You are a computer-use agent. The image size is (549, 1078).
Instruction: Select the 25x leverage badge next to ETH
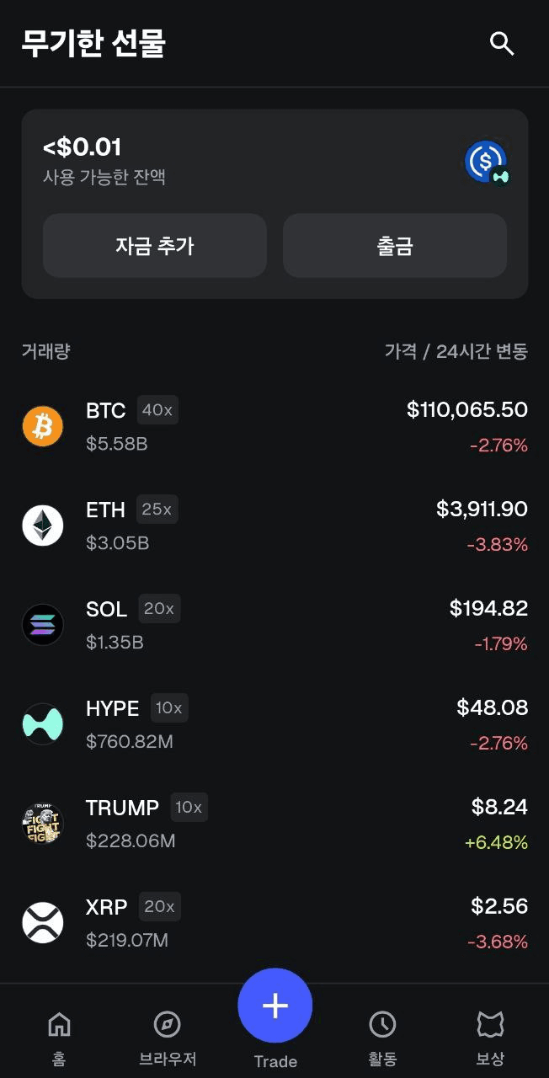tap(157, 509)
